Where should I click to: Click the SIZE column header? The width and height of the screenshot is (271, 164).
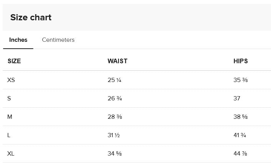[14, 61]
